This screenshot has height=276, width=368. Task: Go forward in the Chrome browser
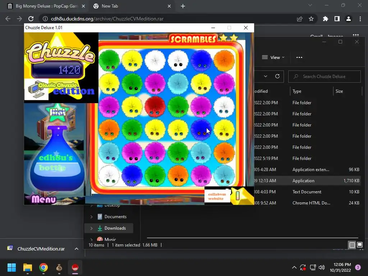tap(19, 19)
